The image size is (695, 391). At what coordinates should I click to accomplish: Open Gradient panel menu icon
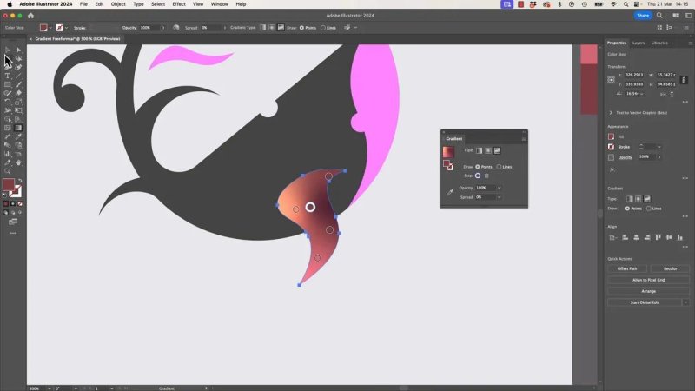pos(524,139)
